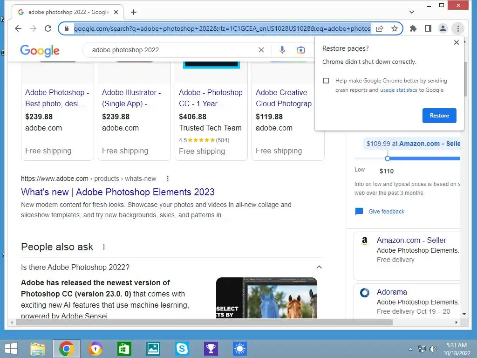Click the $119.88 price text
This screenshot has width=477, height=358.
click(269, 117)
